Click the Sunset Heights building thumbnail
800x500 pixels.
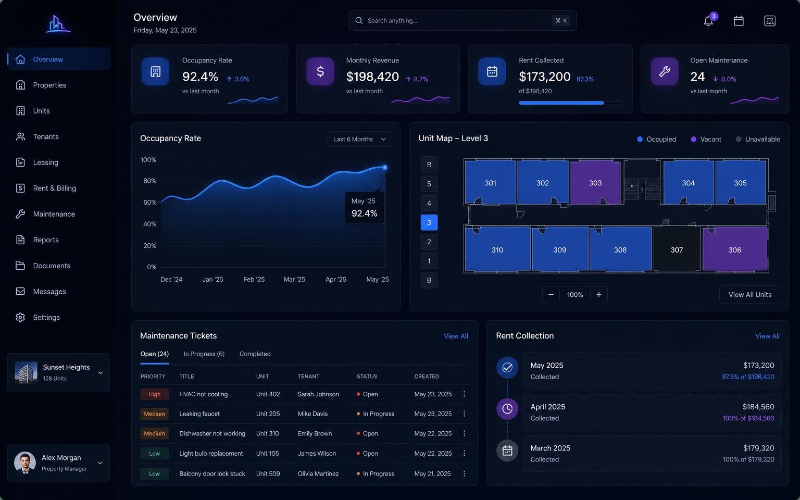[26, 372]
